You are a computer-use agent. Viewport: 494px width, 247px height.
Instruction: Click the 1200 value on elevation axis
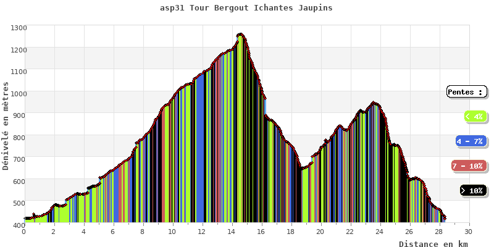point(19,50)
